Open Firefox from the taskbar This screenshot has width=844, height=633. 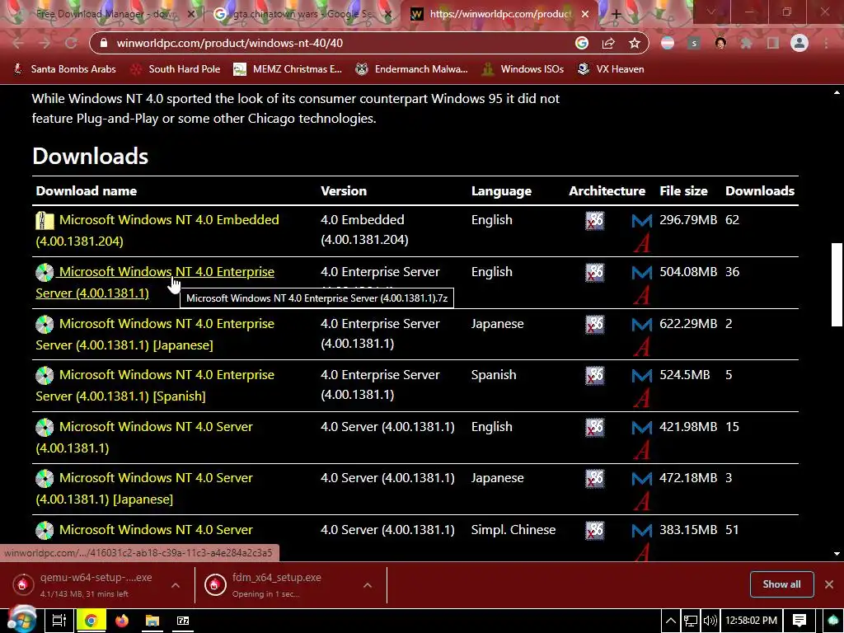coord(122,621)
